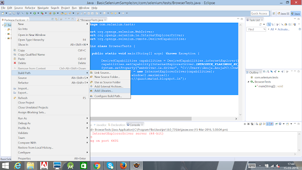Expand Compare With submenu
Image resolution: width=302 pixels, height=170 pixels.
click(x=50, y=143)
